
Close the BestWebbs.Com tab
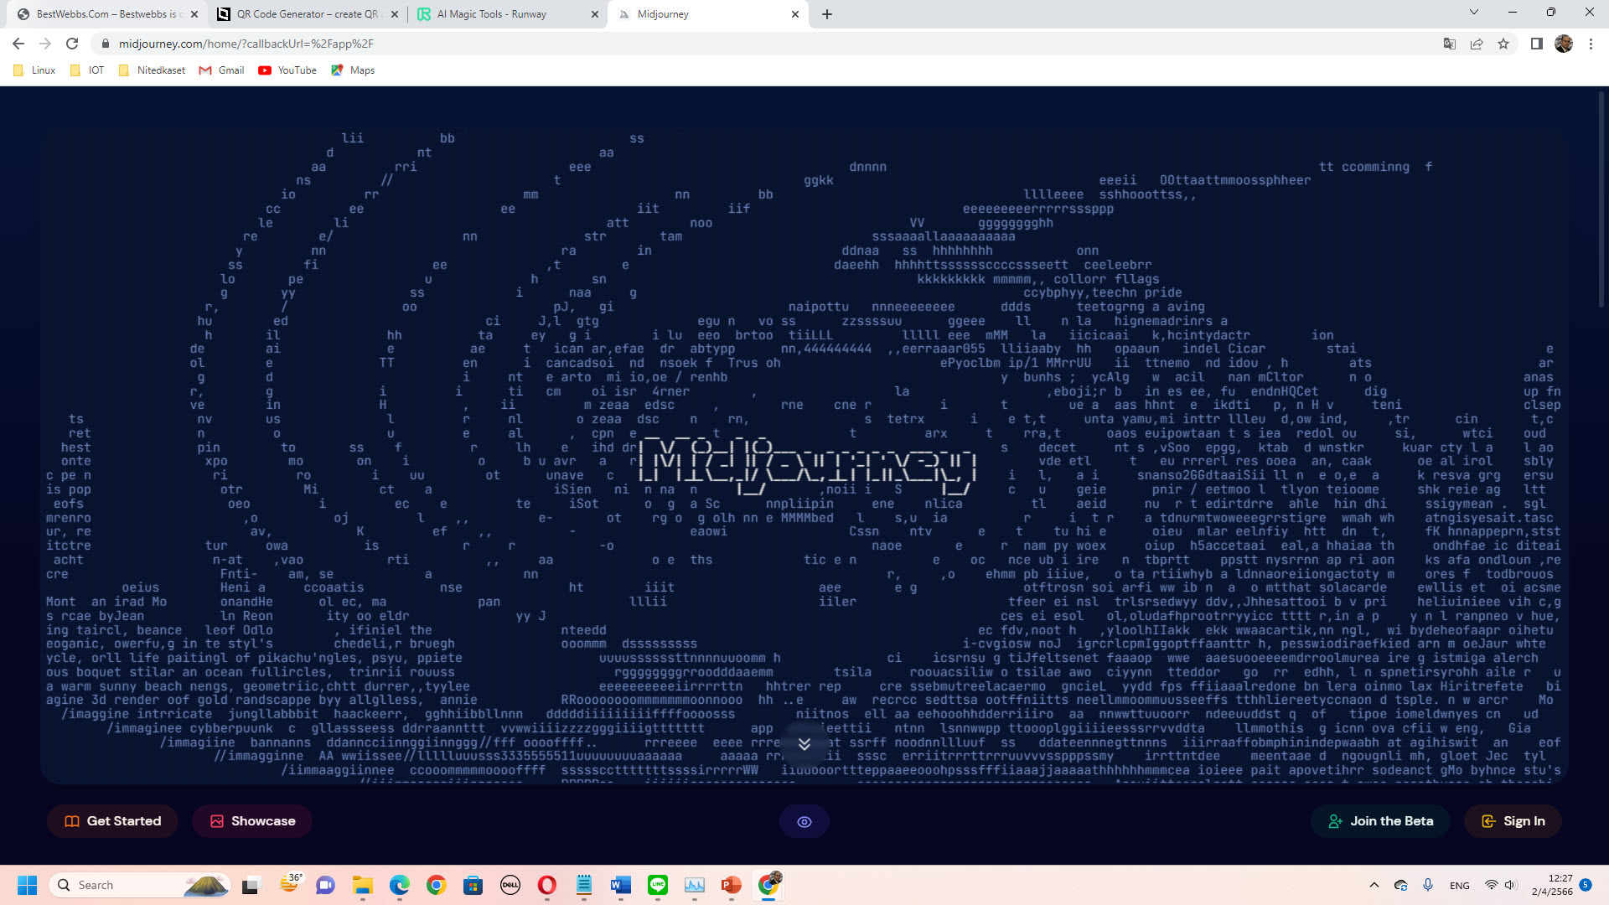click(x=194, y=14)
